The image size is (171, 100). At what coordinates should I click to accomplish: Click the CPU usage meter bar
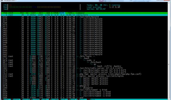click(x=42, y=5)
